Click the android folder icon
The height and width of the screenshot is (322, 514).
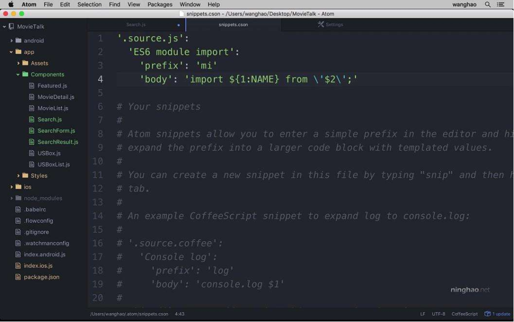pos(19,40)
